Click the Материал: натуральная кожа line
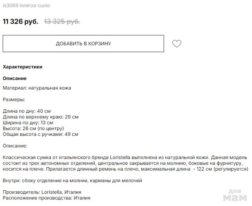The height and width of the screenshot is (206, 252). 37,88
